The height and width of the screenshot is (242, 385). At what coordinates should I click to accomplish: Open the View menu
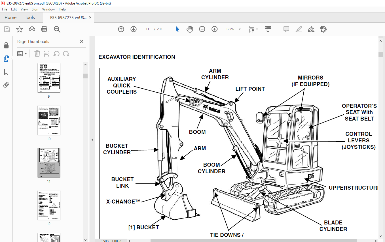pyautogui.click(x=24, y=9)
